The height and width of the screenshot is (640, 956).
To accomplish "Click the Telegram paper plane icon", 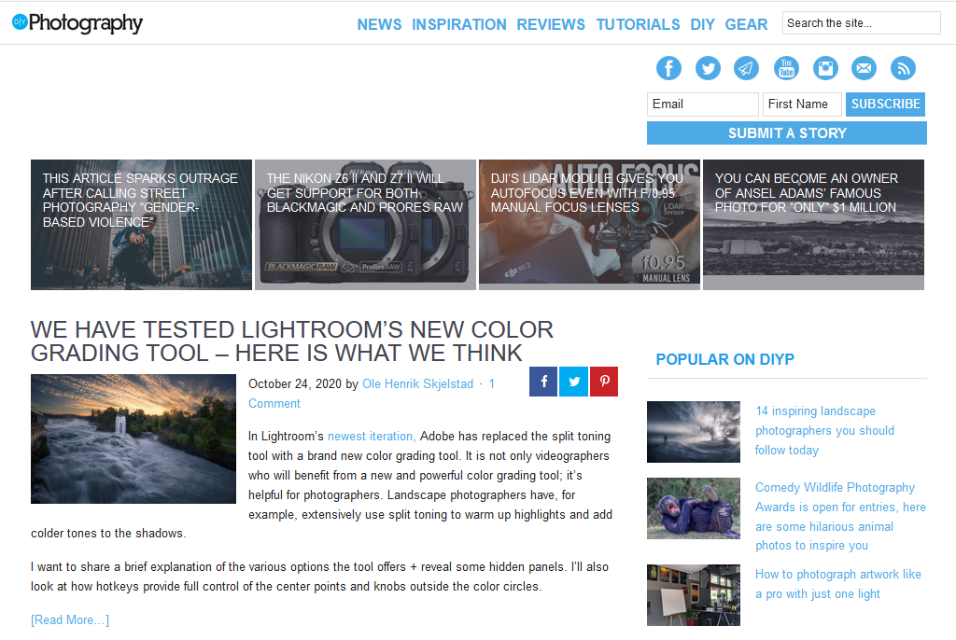I will click(x=746, y=68).
